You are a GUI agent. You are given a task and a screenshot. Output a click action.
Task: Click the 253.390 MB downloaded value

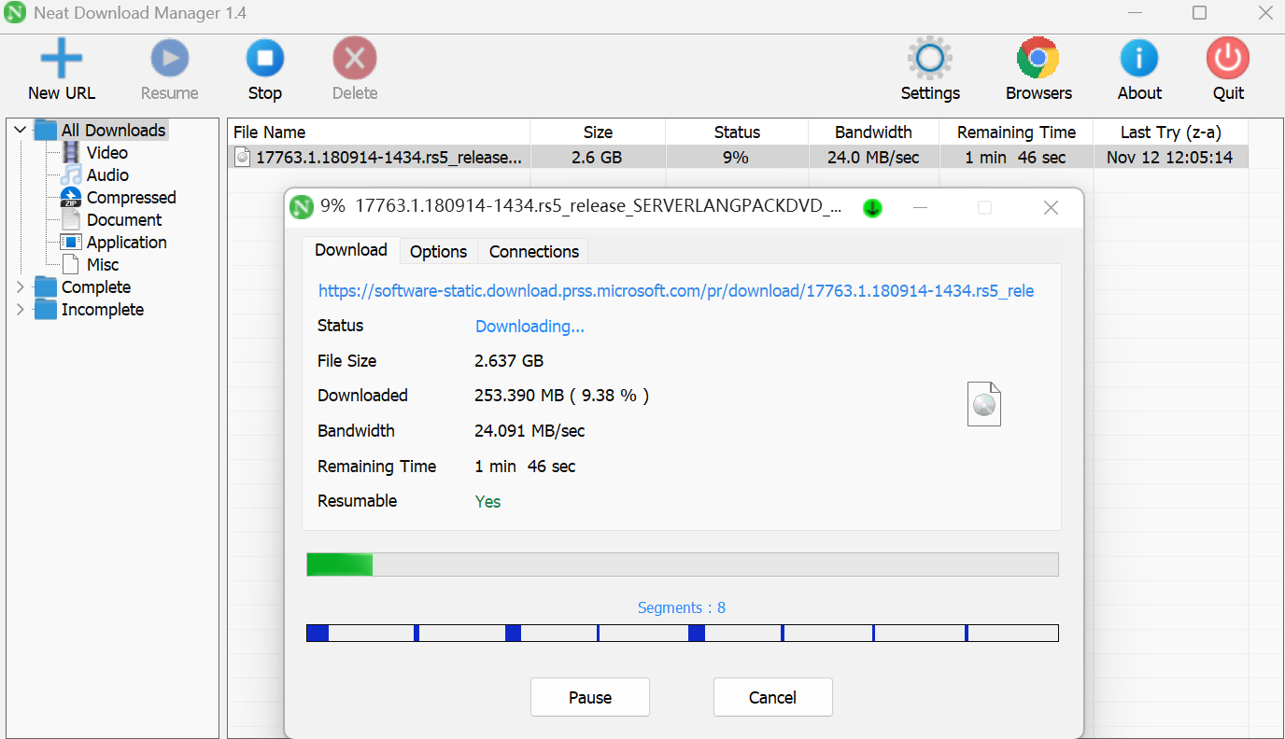[x=561, y=395]
